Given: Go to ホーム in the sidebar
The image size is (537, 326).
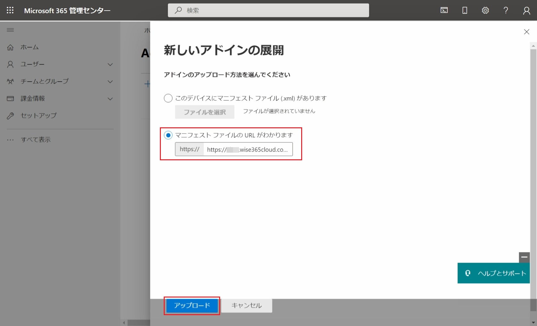Looking at the screenshot, I should [29, 47].
